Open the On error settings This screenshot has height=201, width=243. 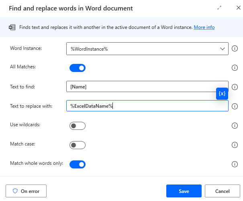26,191
